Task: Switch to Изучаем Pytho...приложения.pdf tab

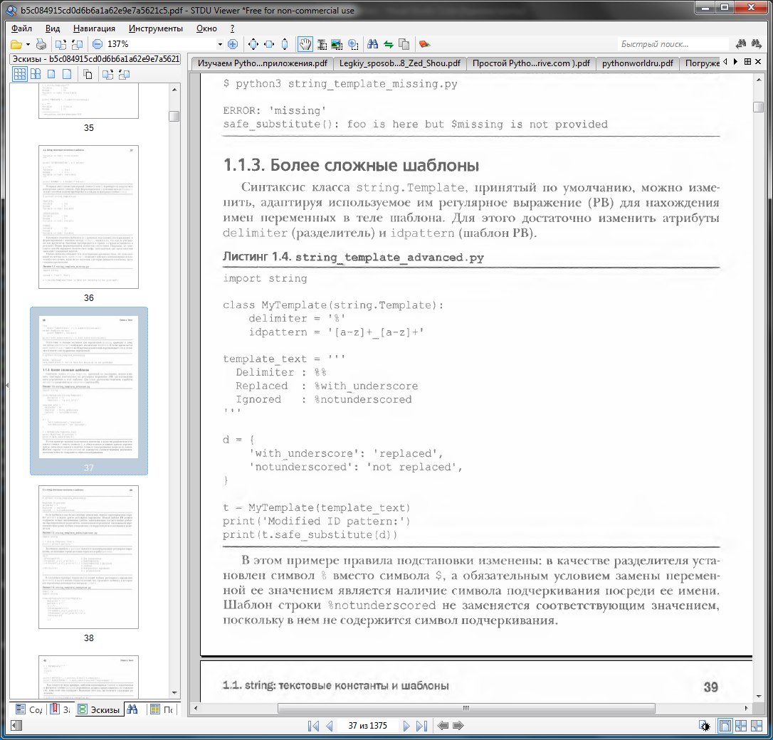Action: click(x=262, y=63)
